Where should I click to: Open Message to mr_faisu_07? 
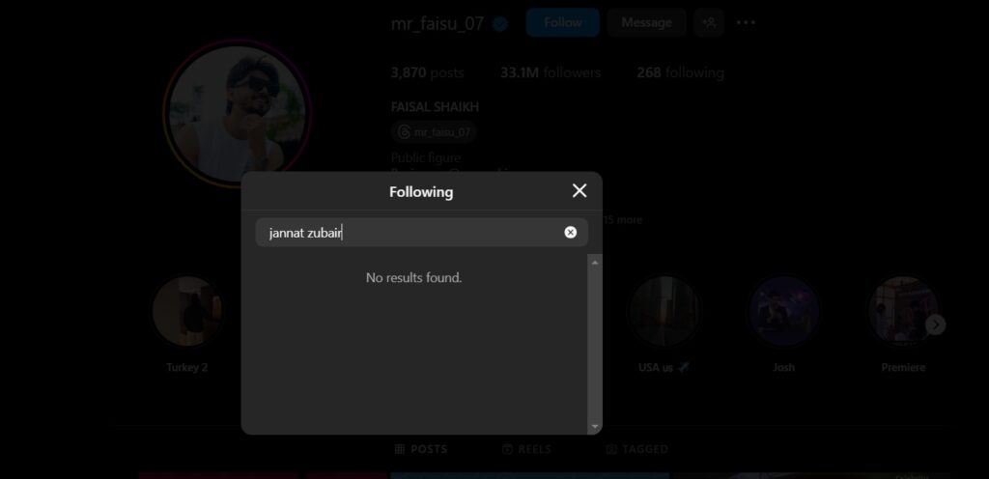(x=646, y=22)
